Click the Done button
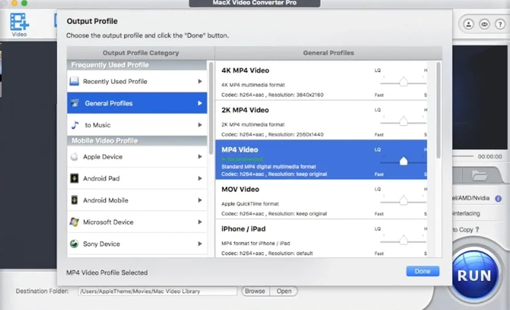The width and height of the screenshot is (510, 310). pos(422,271)
